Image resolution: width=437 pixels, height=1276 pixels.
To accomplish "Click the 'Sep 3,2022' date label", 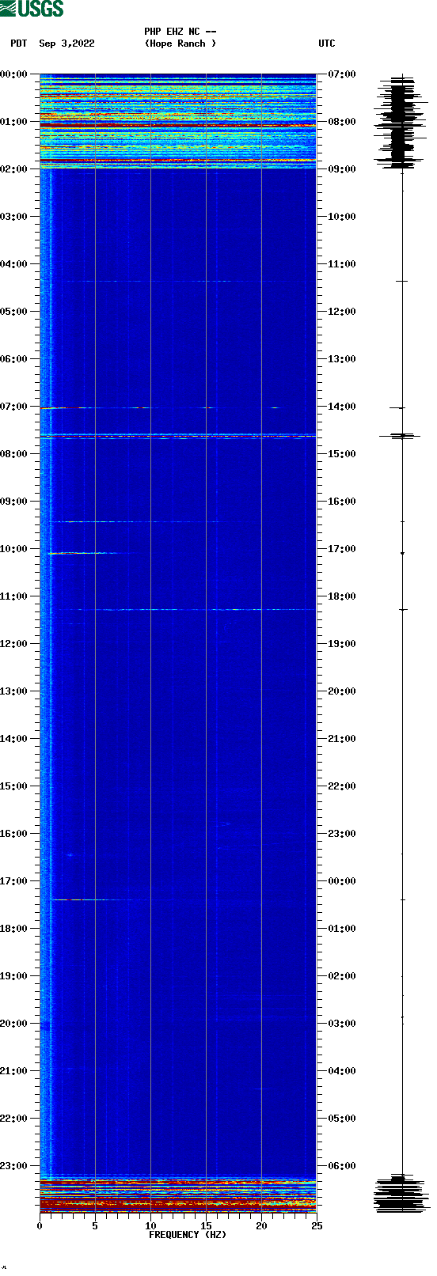I will [66, 44].
